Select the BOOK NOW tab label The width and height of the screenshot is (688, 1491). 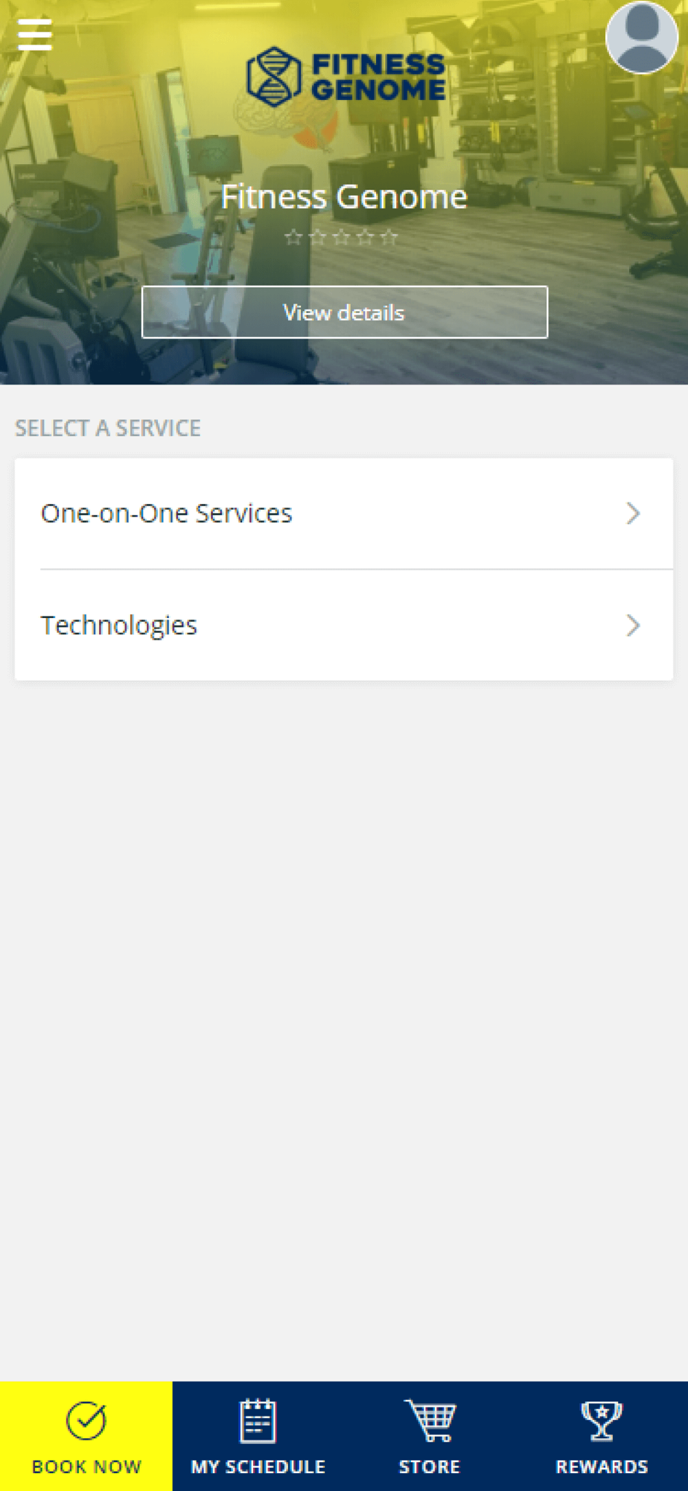coord(86,1466)
